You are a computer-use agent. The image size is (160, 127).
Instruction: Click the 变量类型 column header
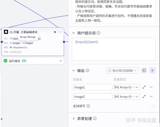tap(120, 79)
